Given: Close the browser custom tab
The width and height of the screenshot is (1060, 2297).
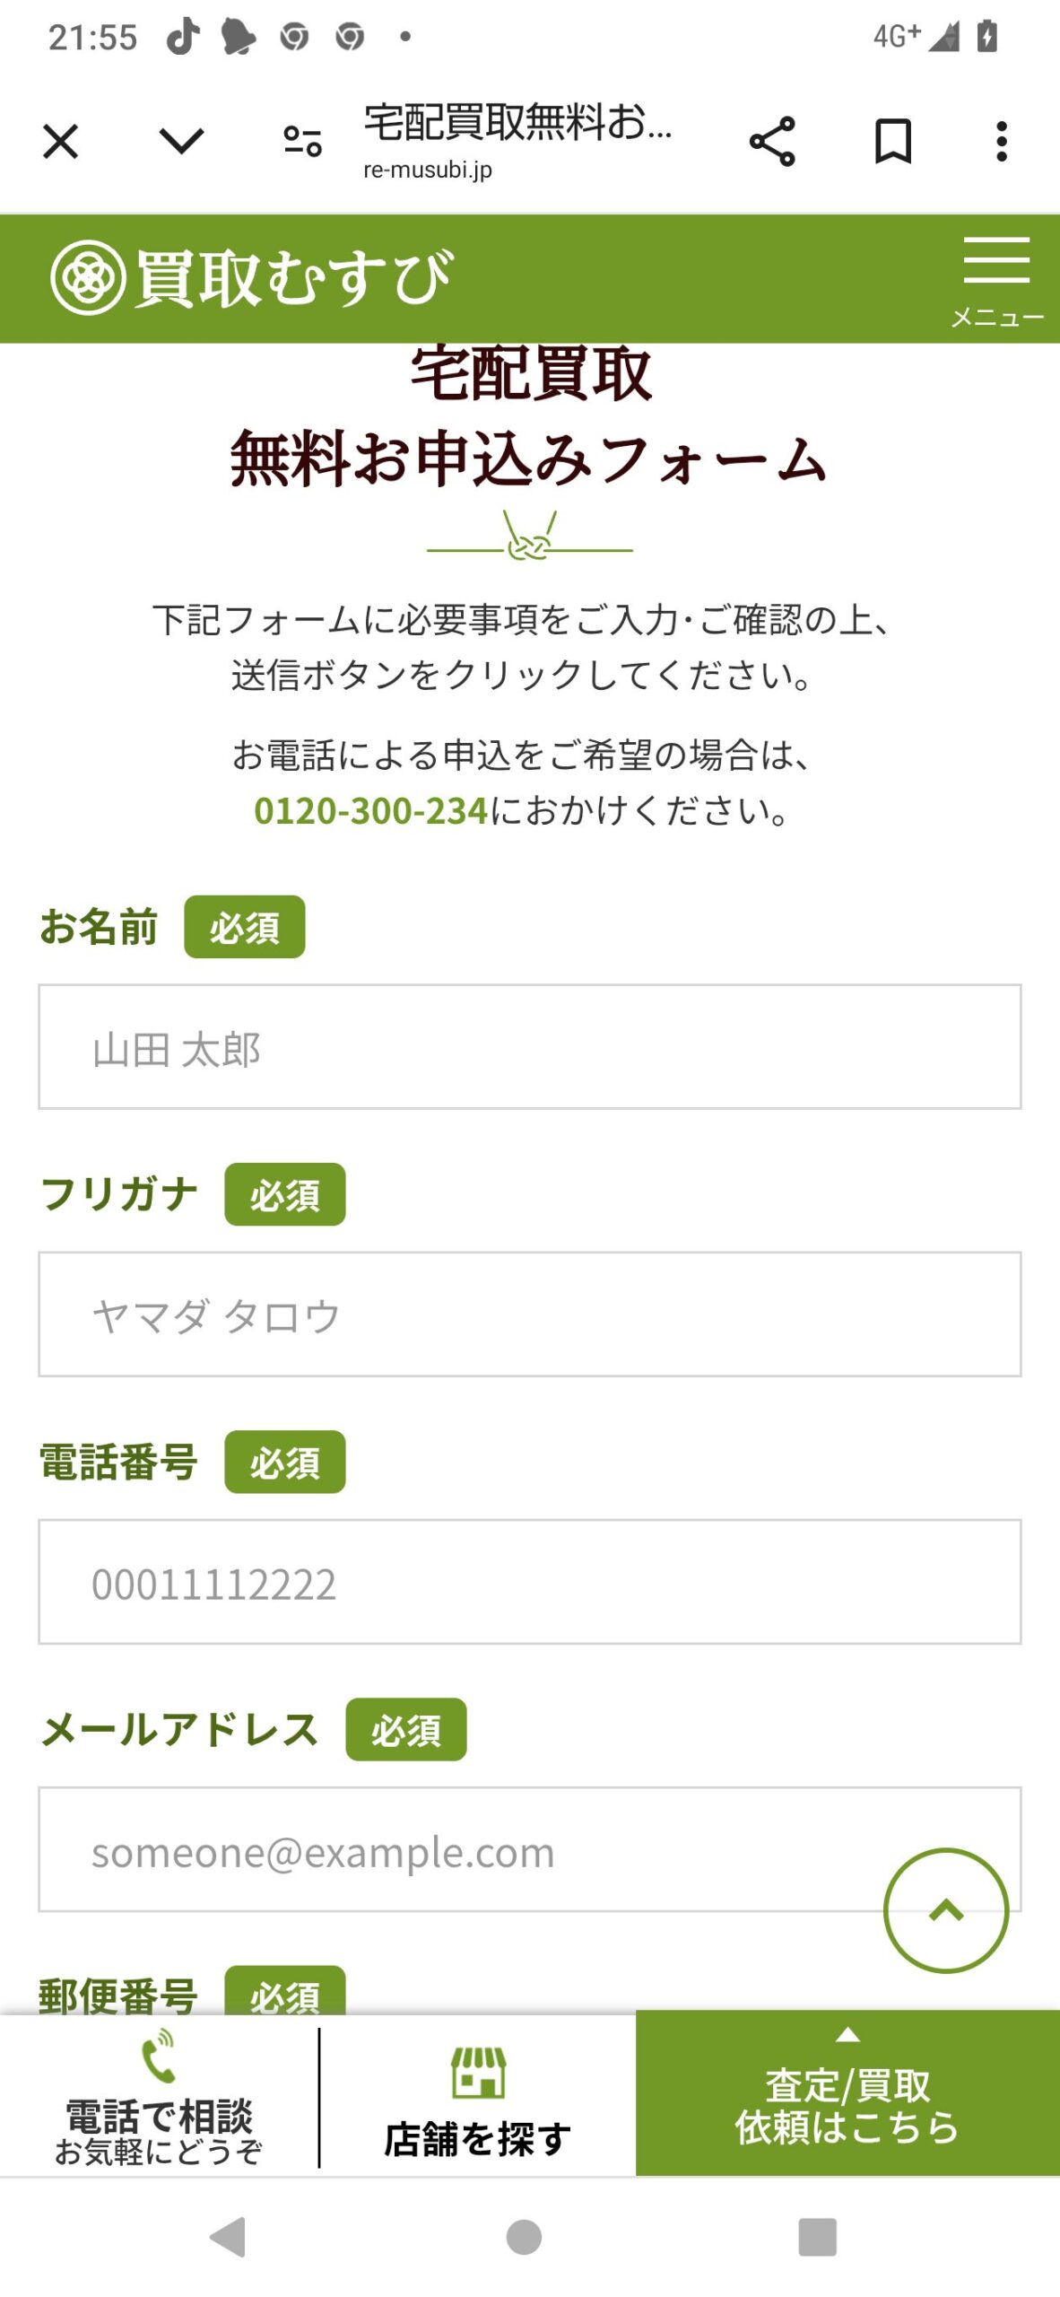Looking at the screenshot, I should click(x=60, y=142).
